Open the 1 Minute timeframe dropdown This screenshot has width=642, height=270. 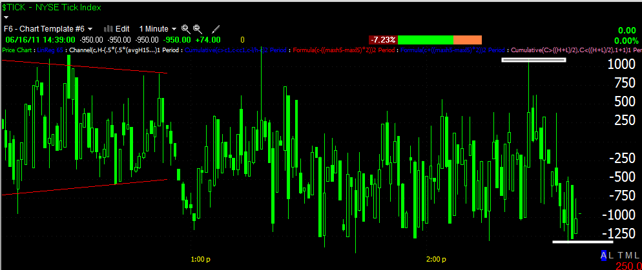click(x=158, y=28)
